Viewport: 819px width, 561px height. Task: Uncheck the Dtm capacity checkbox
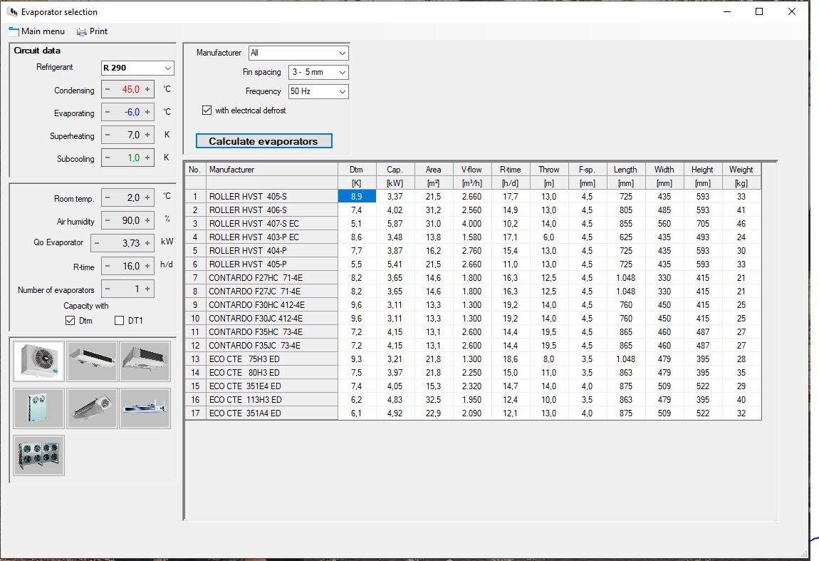click(70, 321)
